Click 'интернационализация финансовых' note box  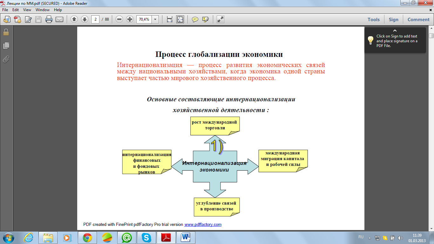click(147, 162)
